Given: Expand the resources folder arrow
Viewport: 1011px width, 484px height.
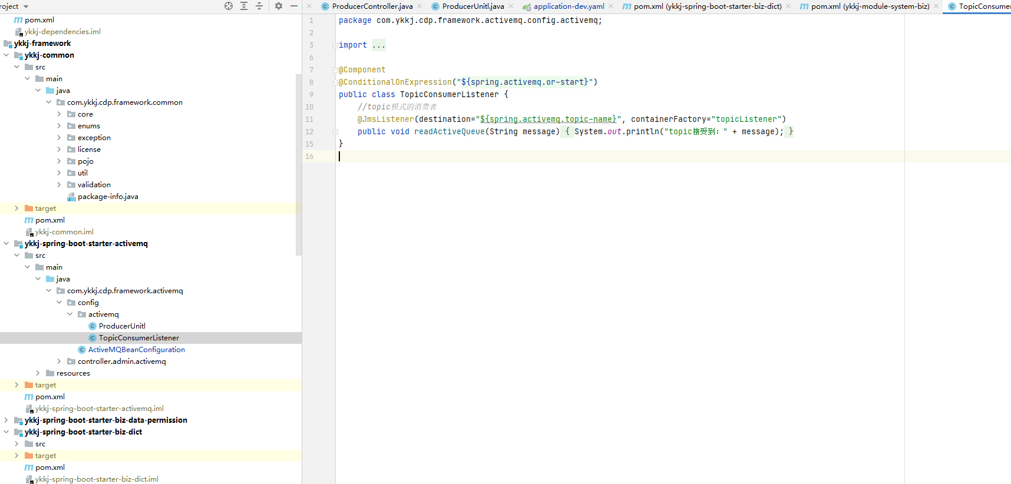Looking at the screenshot, I should tap(38, 373).
